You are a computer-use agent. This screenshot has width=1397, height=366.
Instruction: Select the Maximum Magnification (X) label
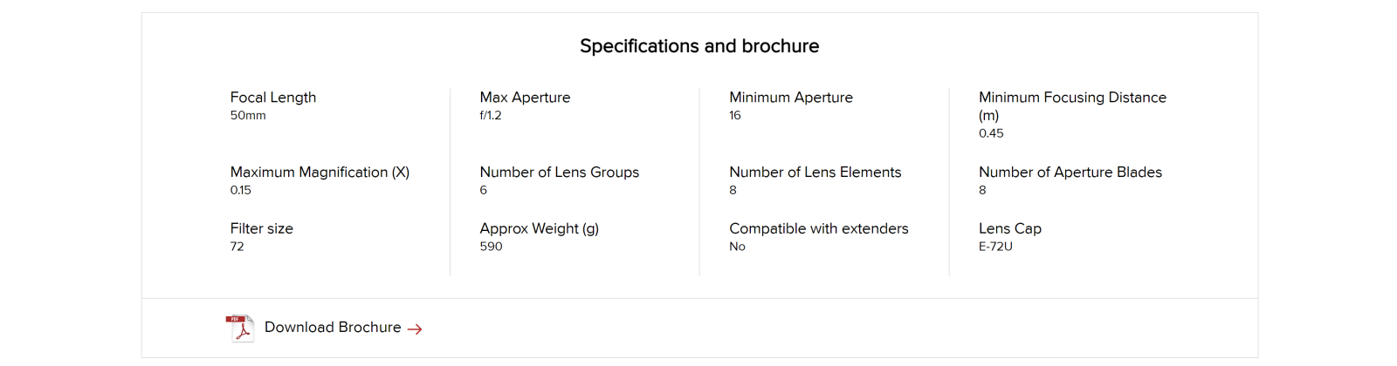[x=320, y=173]
